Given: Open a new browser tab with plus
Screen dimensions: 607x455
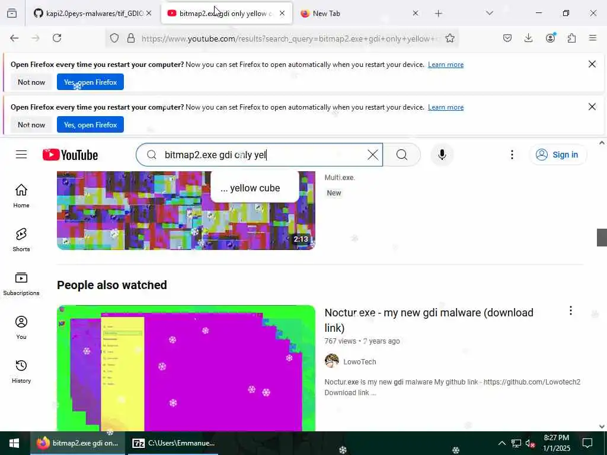Looking at the screenshot, I should tap(438, 14).
